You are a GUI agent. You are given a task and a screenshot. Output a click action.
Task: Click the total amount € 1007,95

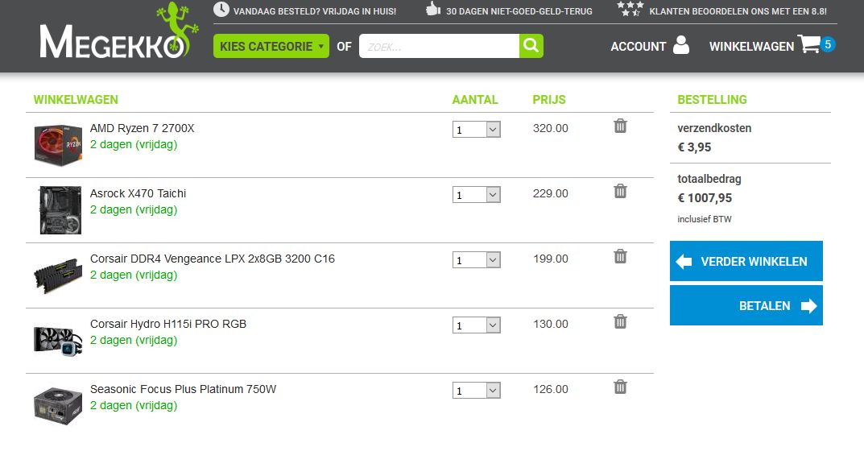point(705,198)
